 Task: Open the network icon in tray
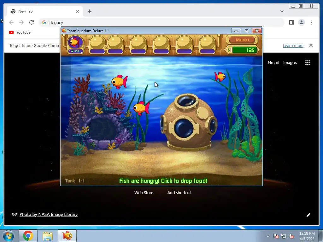[x=284, y=236]
